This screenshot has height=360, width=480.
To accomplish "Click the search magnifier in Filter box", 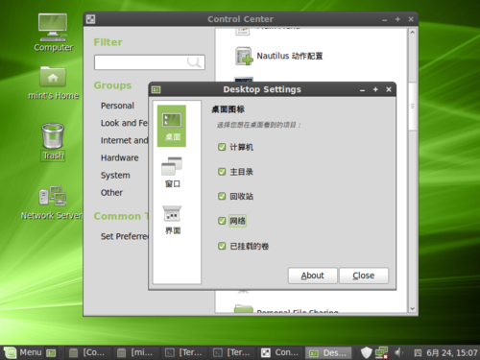I will pos(194,62).
